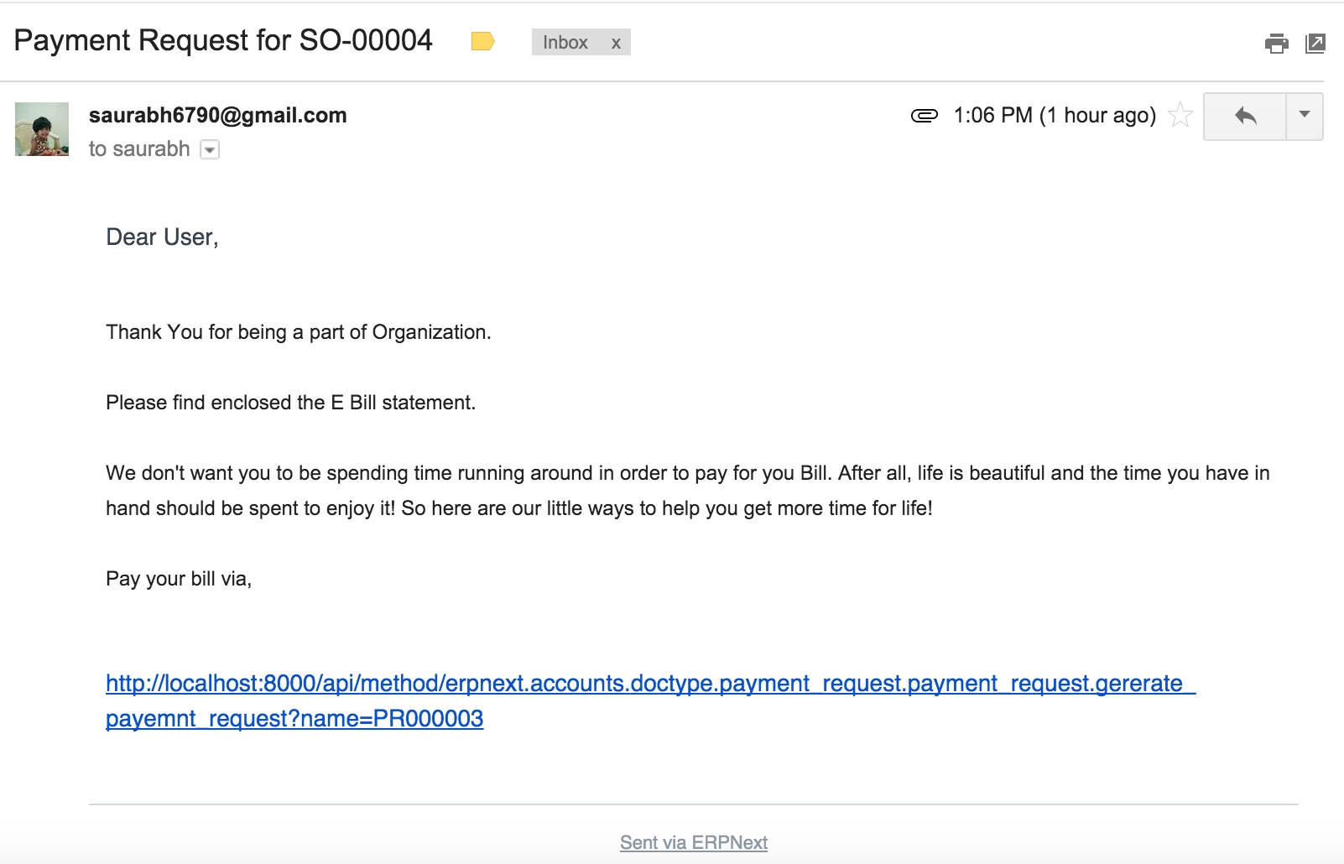Print this email with the printer icon

[1276, 43]
